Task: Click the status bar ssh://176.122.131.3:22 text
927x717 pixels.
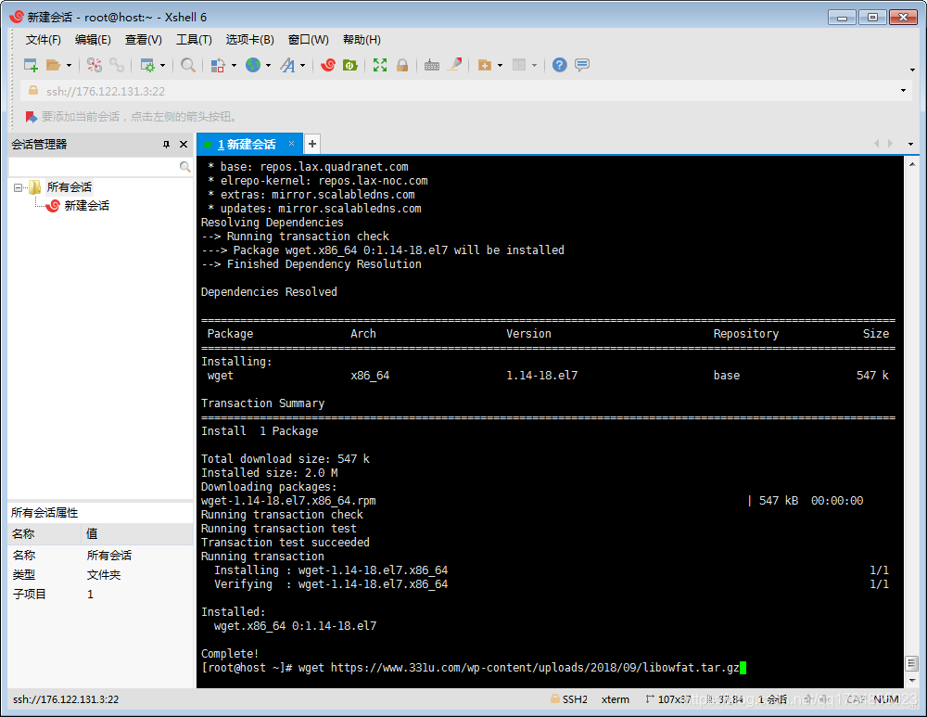Action: pyautogui.click(x=66, y=699)
